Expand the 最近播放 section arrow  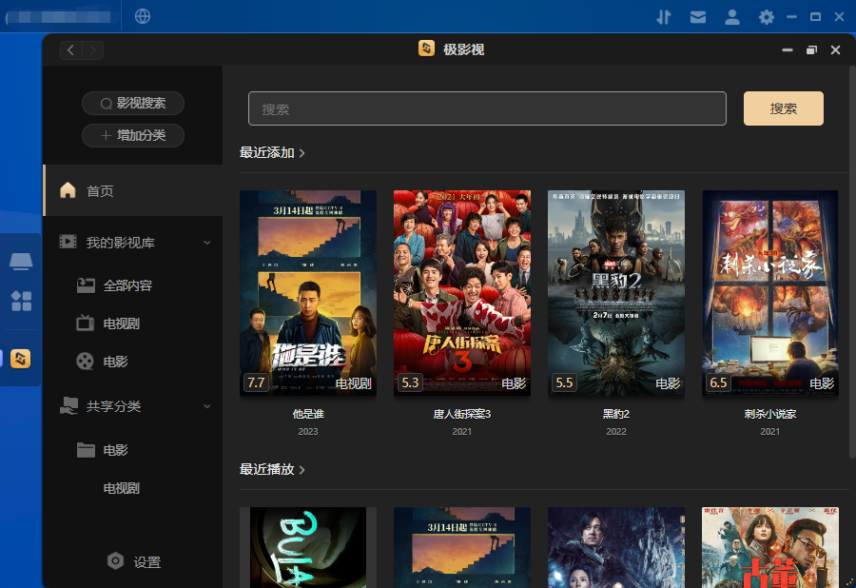coord(302,470)
